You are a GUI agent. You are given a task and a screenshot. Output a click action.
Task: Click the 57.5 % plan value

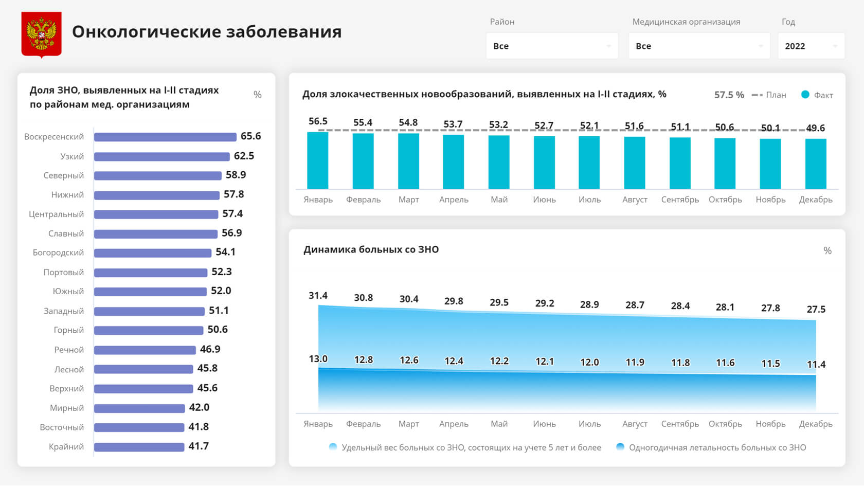coord(729,95)
